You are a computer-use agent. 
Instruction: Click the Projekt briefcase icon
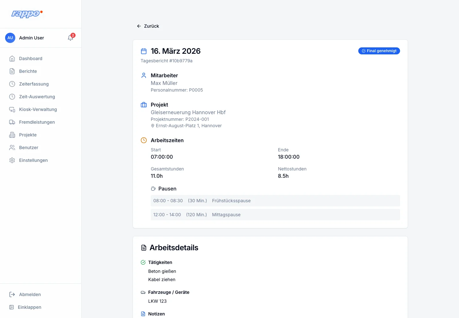(x=144, y=105)
